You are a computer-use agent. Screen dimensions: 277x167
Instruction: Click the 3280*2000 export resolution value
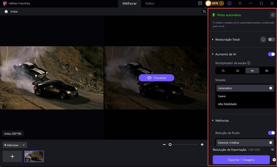254,150
